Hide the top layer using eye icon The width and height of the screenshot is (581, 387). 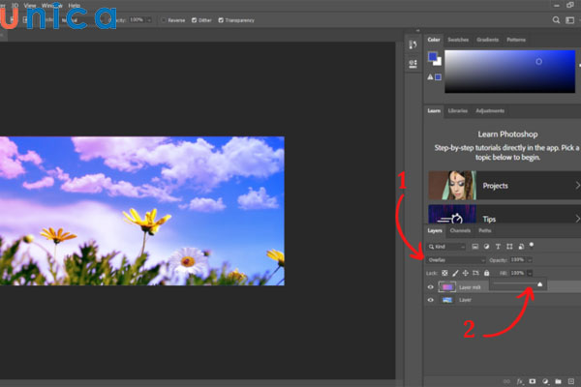click(432, 286)
